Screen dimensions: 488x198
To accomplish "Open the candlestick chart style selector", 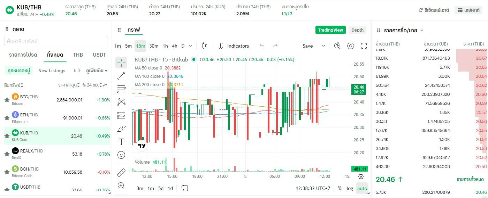I will click(x=205, y=46).
